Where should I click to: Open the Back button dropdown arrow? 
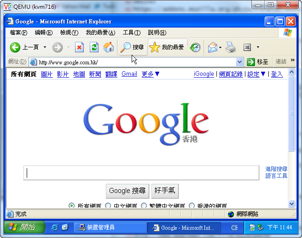click(x=45, y=47)
